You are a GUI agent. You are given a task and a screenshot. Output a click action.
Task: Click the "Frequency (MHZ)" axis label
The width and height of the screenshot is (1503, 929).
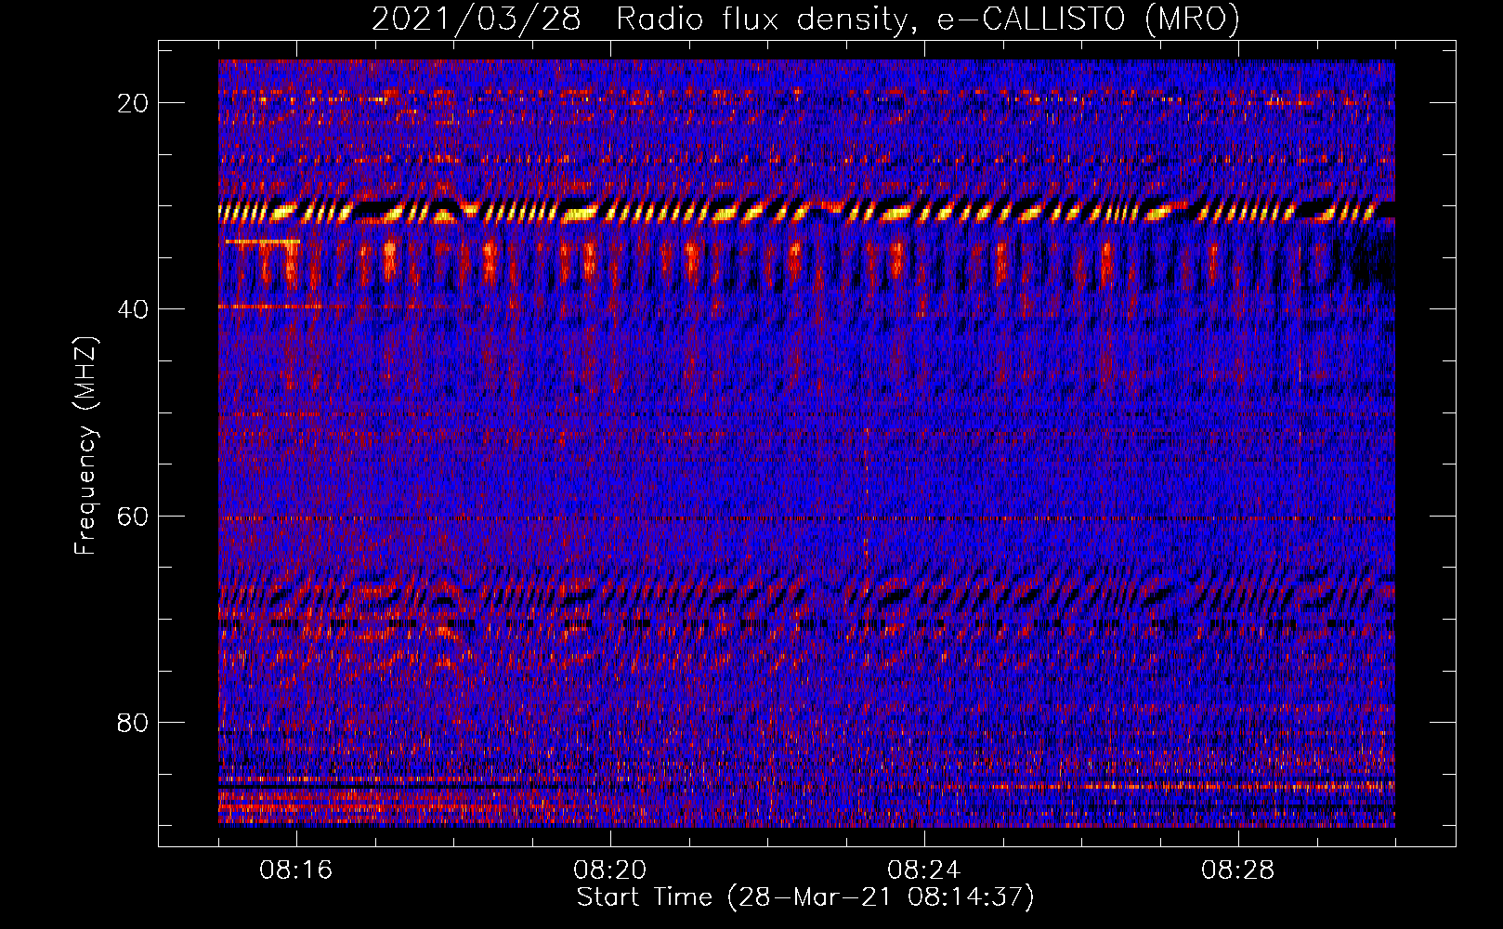(85, 445)
